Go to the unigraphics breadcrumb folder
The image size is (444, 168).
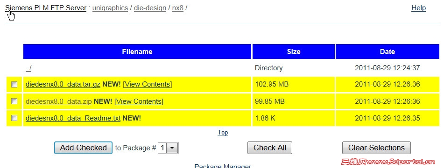(x=110, y=8)
